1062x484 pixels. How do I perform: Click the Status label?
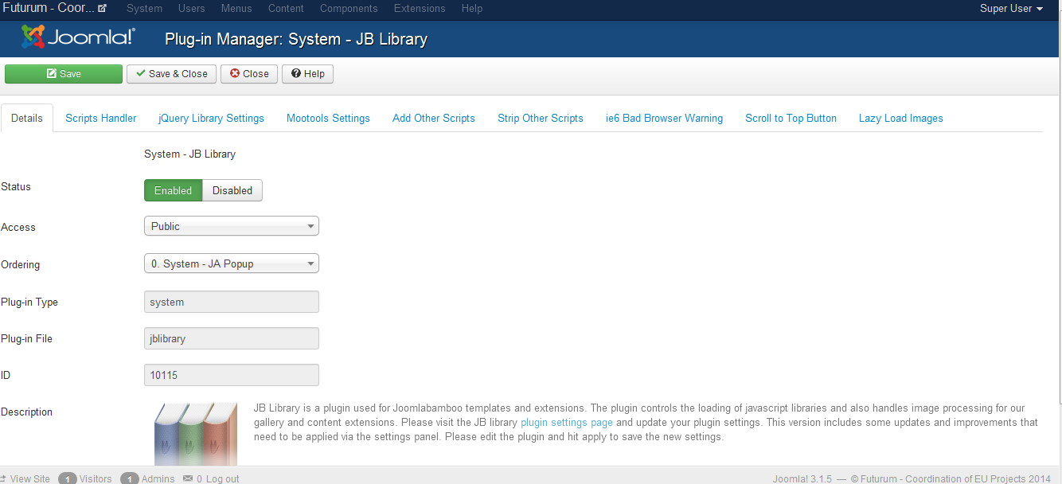tap(16, 186)
